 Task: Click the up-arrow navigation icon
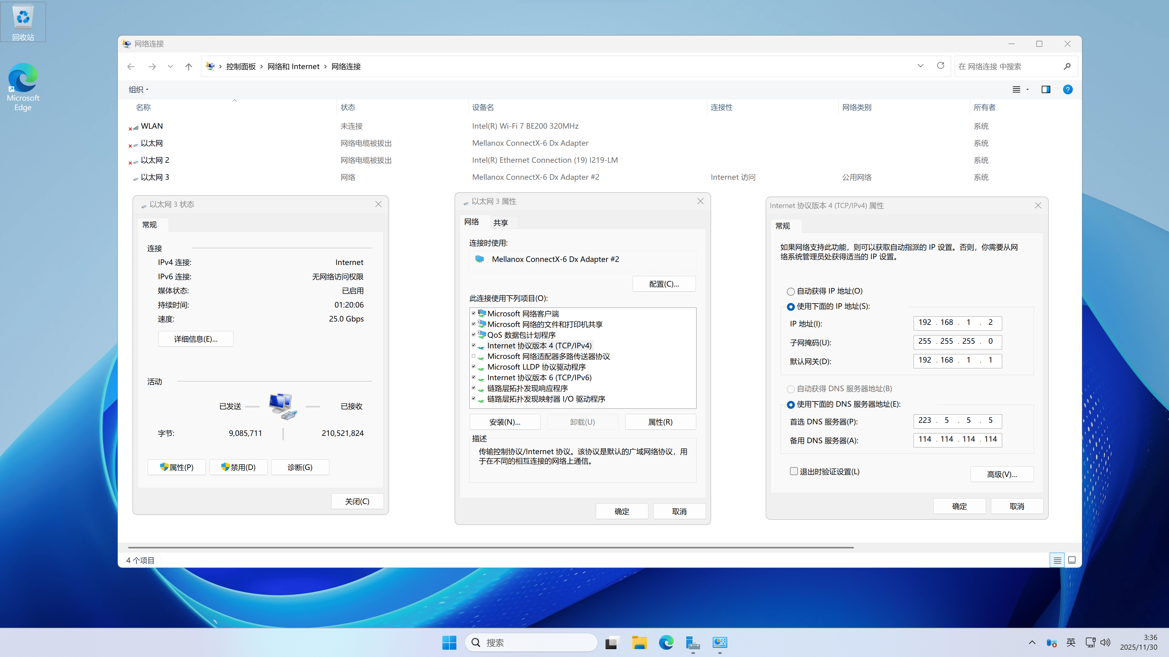(189, 67)
